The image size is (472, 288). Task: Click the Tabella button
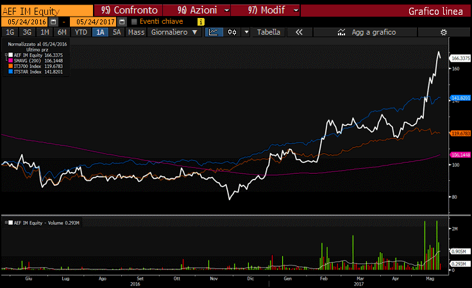coord(268,32)
